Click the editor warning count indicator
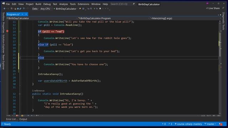The width and height of the screenshot is (228, 128). pyautogui.click(x=22, y=116)
